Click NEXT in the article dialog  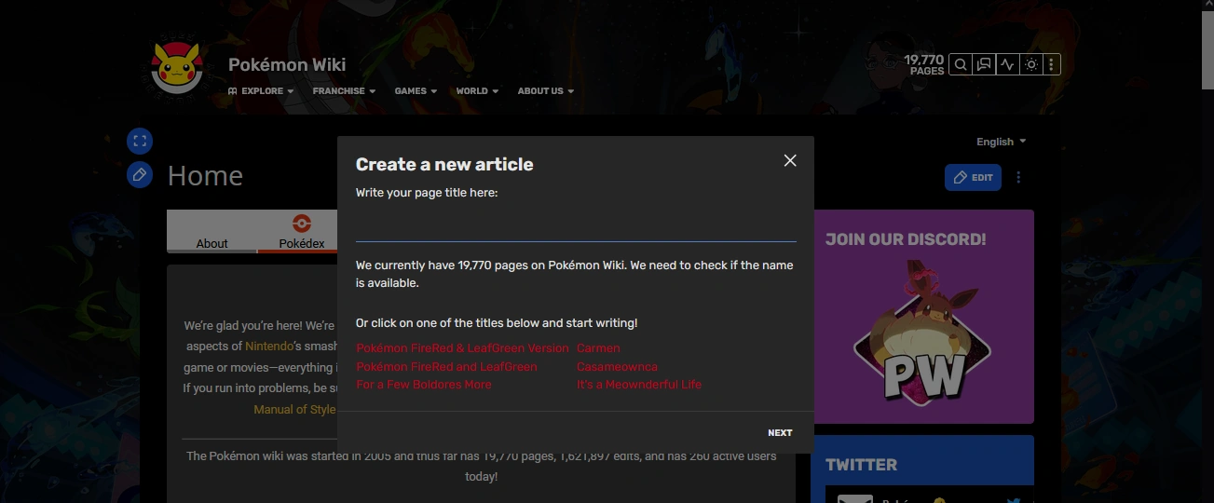point(780,432)
